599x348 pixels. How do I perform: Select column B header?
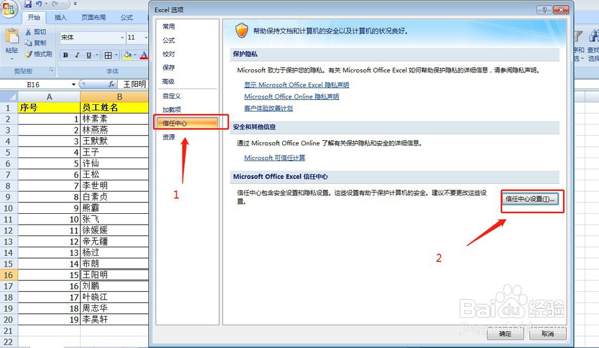[114, 97]
